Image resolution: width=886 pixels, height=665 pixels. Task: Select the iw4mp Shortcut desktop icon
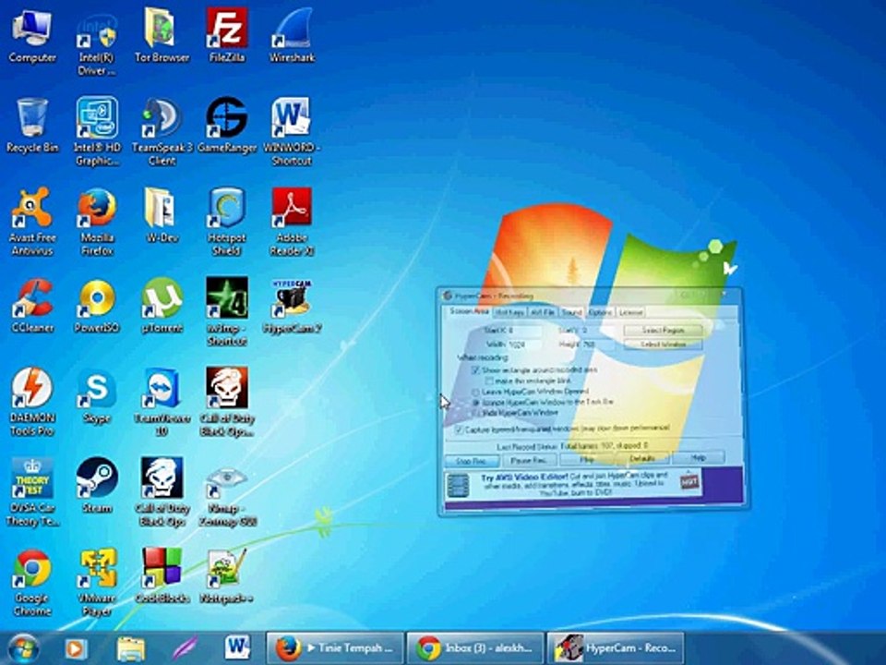[x=227, y=311]
